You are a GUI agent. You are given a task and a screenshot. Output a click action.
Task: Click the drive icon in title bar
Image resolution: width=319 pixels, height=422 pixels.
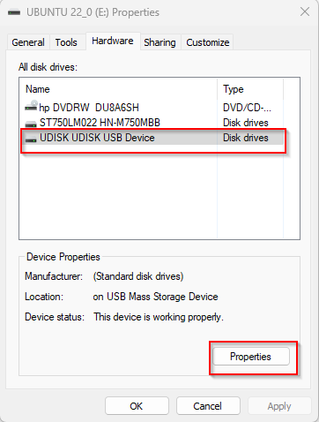[x=14, y=12]
